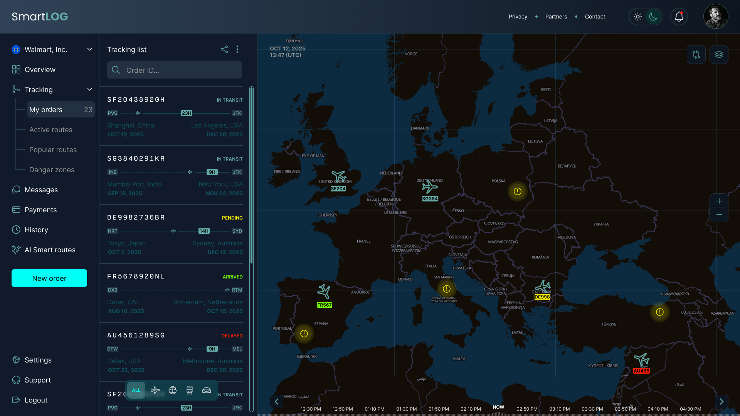Share the tracking list
The width and height of the screenshot is (740, 416).
224,49
